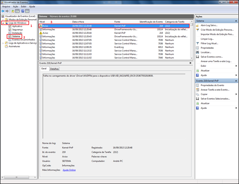239x184 pixels.
Task: Click green Atualizar icon under Sistema section
Action: point(197,71)
